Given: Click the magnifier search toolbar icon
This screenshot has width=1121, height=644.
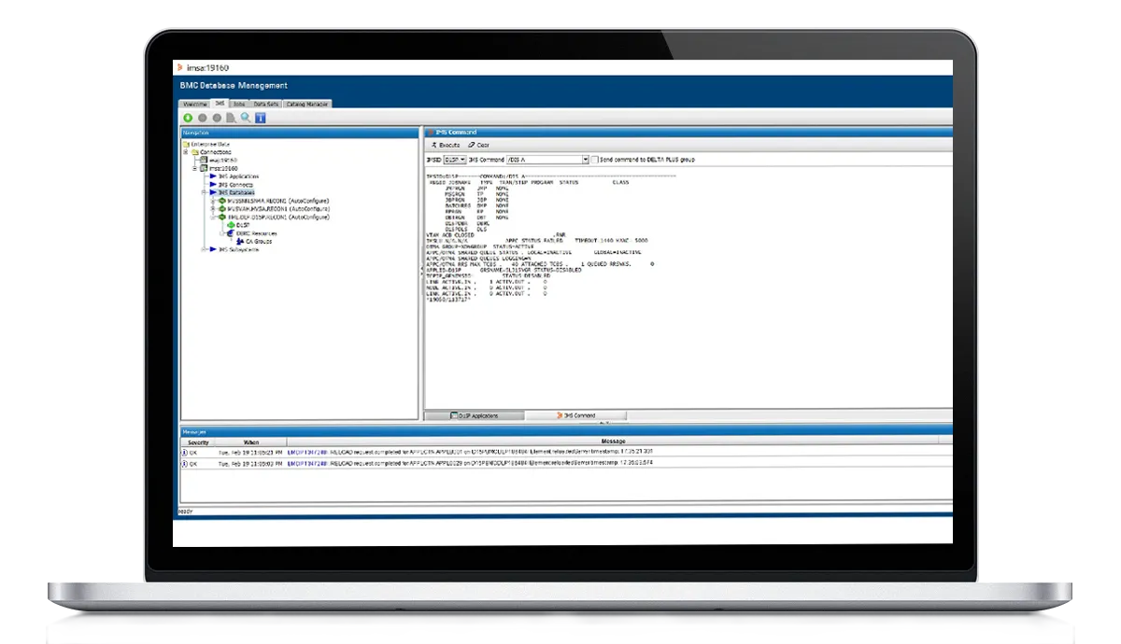Looking at the screenshot, I should (246, 118).
